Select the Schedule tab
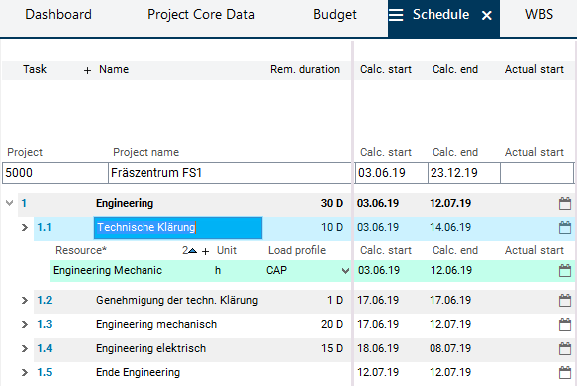 tap(440, 14)
